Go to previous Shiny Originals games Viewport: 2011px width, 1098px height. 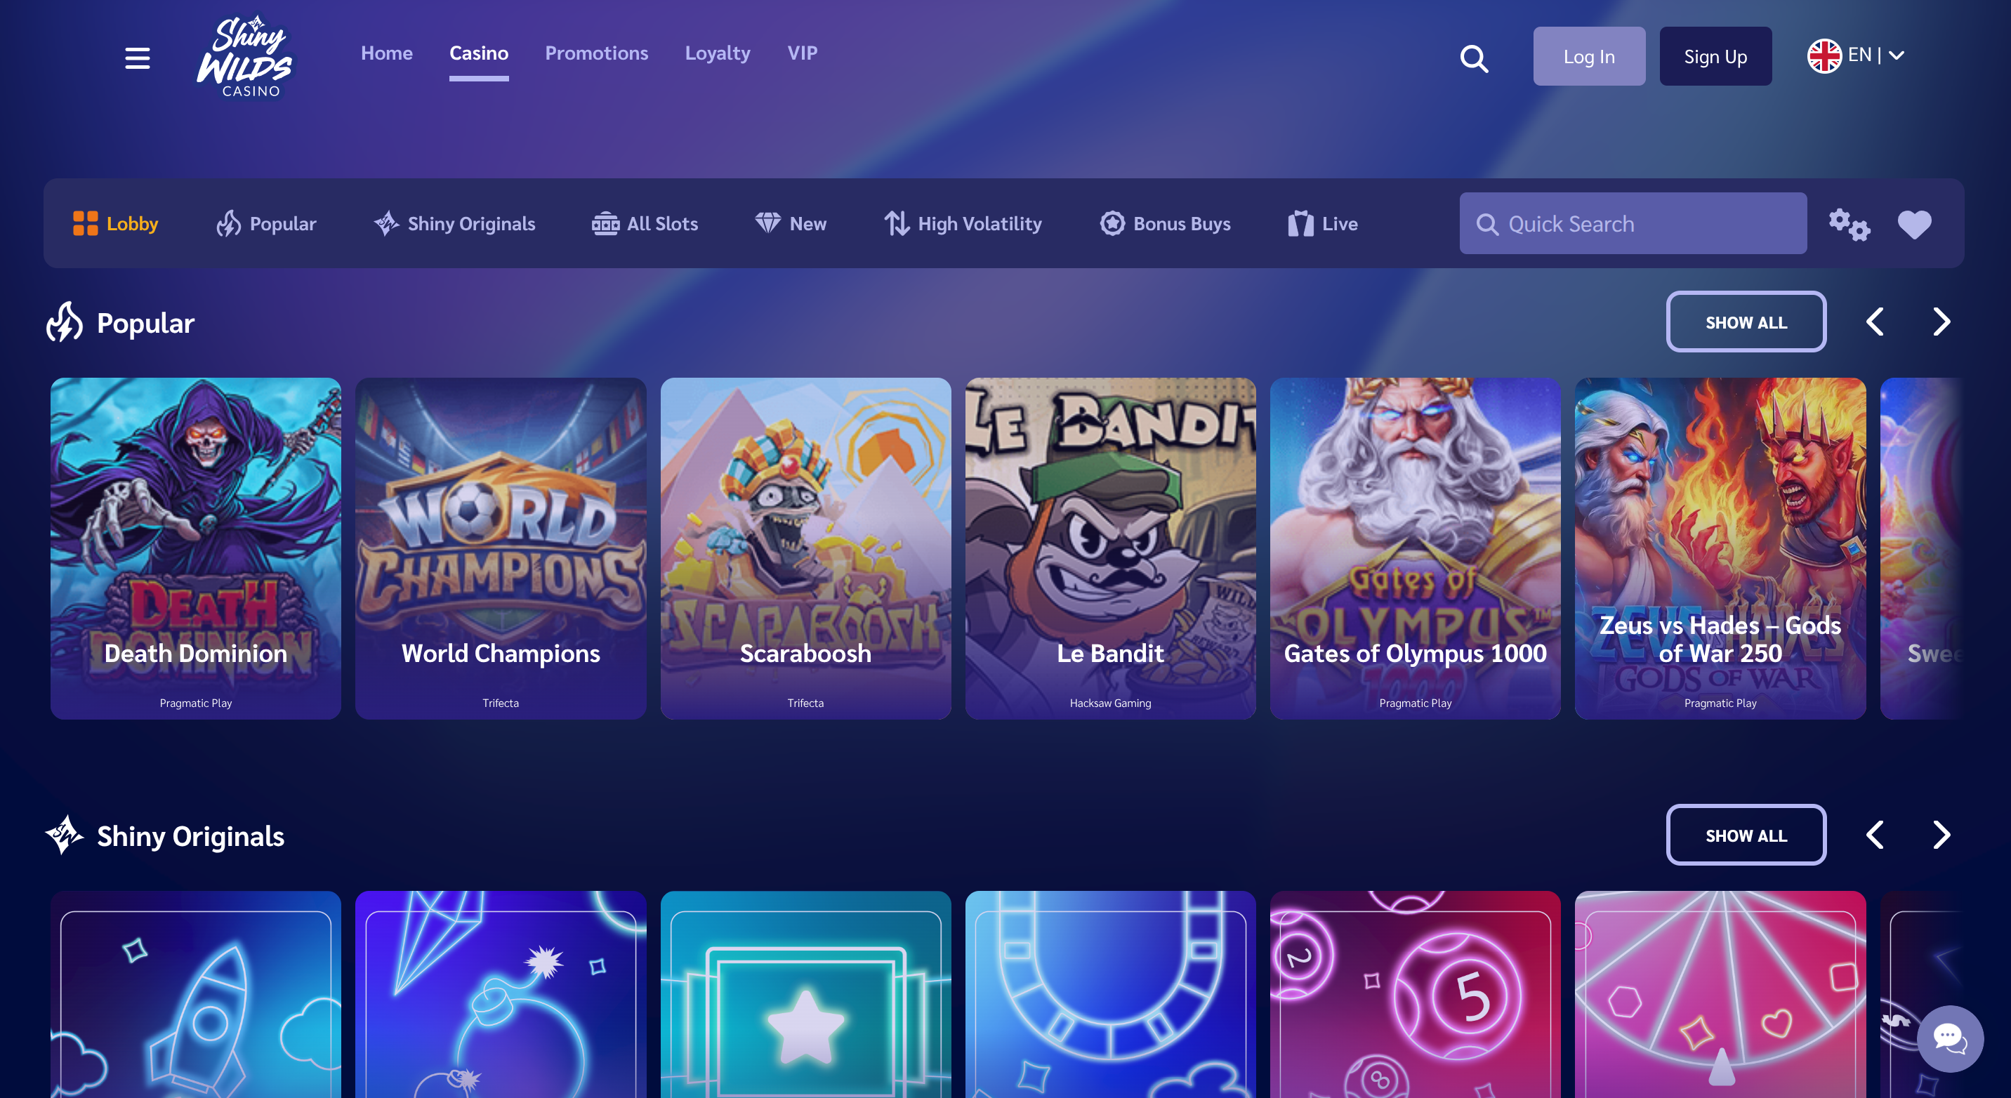pyautogui.click(x=1874, y=834)
